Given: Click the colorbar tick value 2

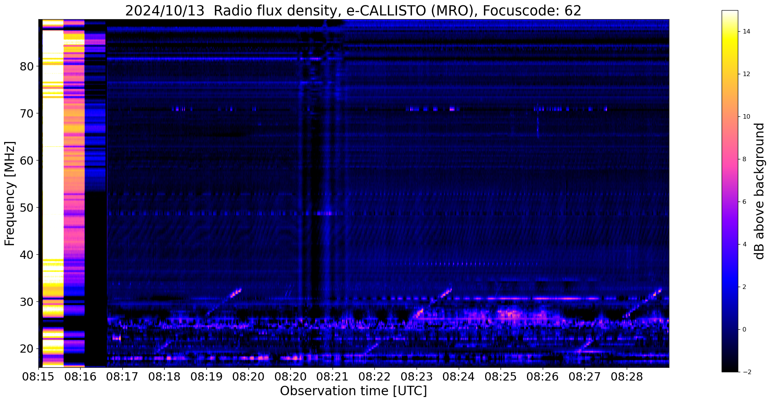Looking at the screenshot, I should (744, 287).
